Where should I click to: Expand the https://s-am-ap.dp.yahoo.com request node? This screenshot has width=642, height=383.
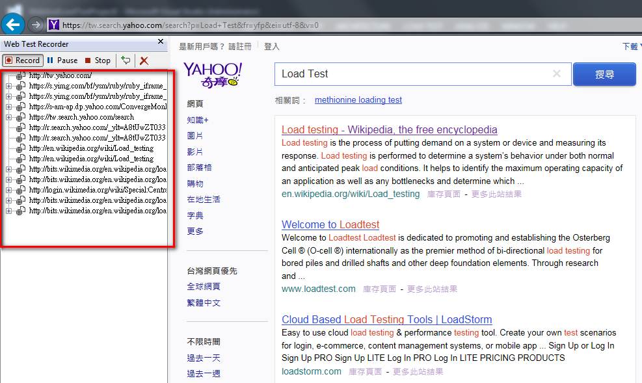[x=8, y=107]
